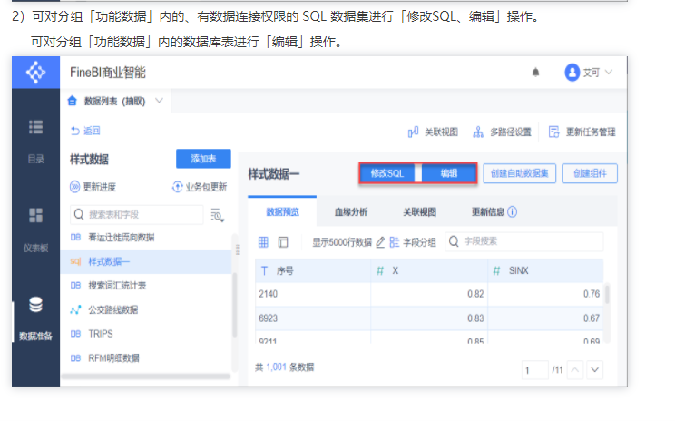Click the 创建自助数据集 button
The image size is (675, 421).
(x=519, y=173)
